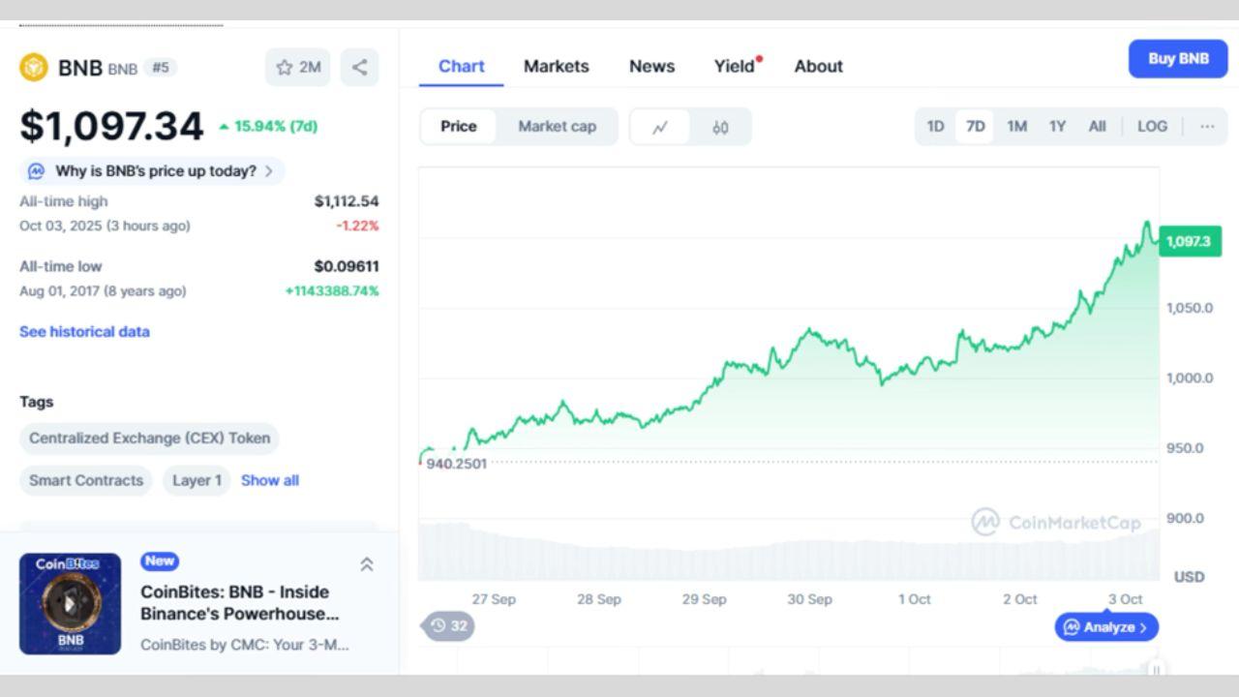The image size is (1239, 697).
Task: Click the clock history badge 32
Action: click(449, 626)
